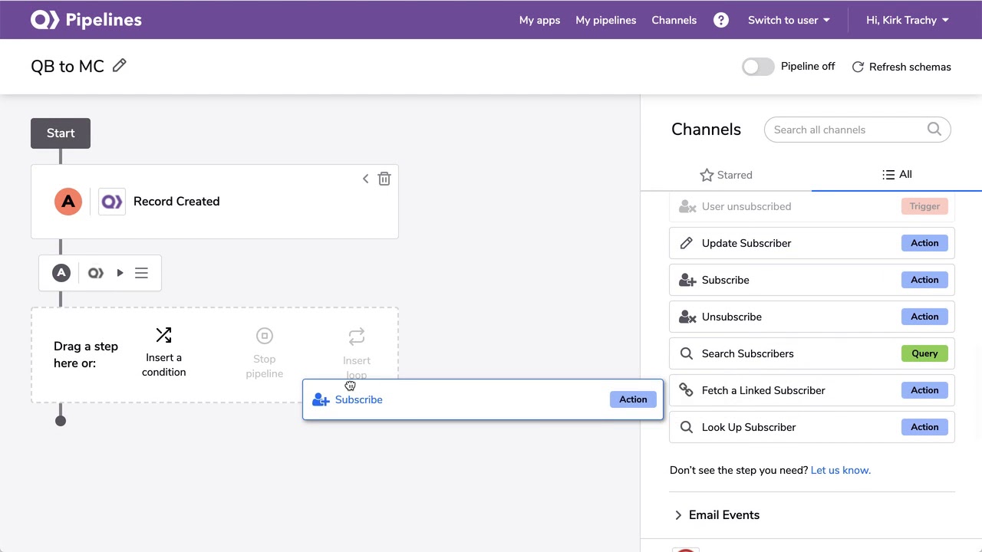Click the User unsubscribed icon

(687, 206)
